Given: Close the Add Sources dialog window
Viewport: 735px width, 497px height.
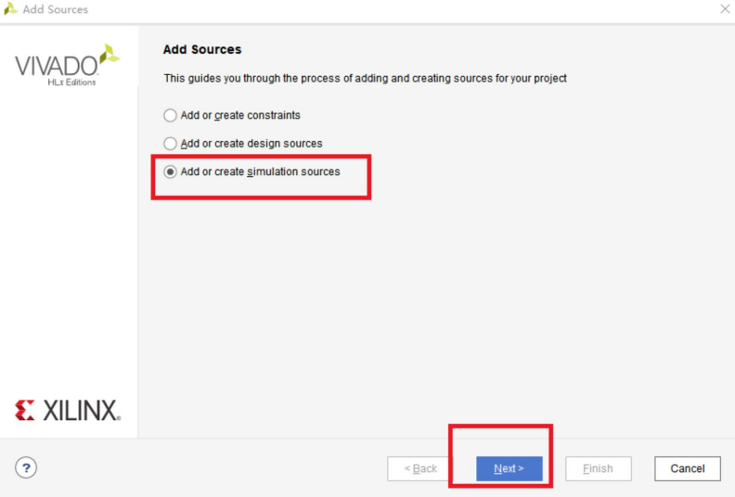Looking at the screenshot, I should pyautogui.click(x=725, y=9).
